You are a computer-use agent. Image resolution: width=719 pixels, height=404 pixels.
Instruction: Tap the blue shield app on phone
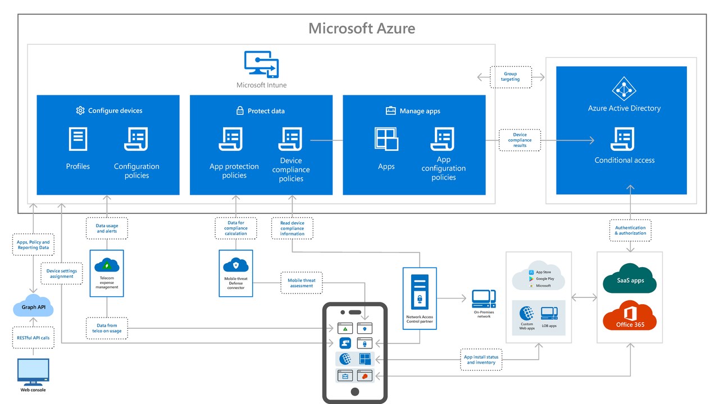click(x=365, y=328)
